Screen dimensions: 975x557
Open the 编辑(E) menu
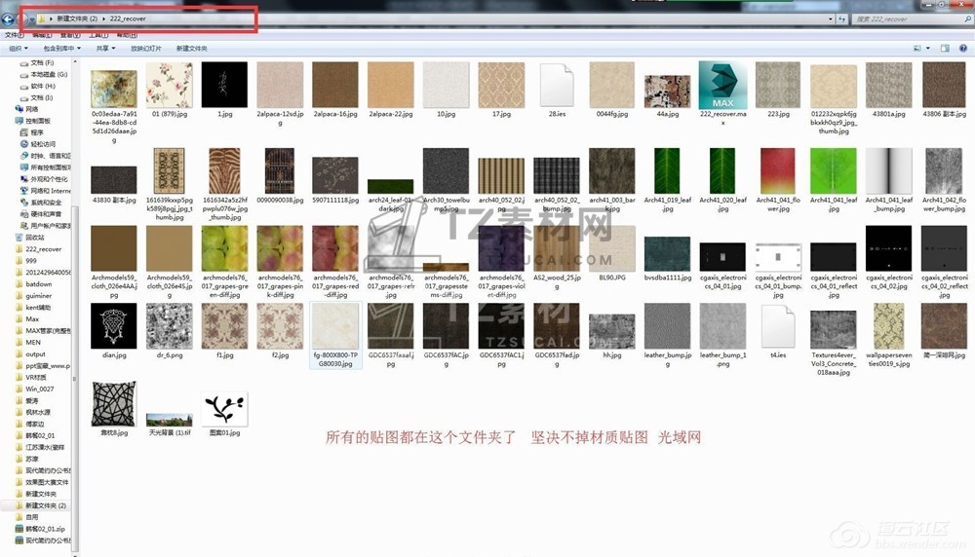(x=42, y=35)
